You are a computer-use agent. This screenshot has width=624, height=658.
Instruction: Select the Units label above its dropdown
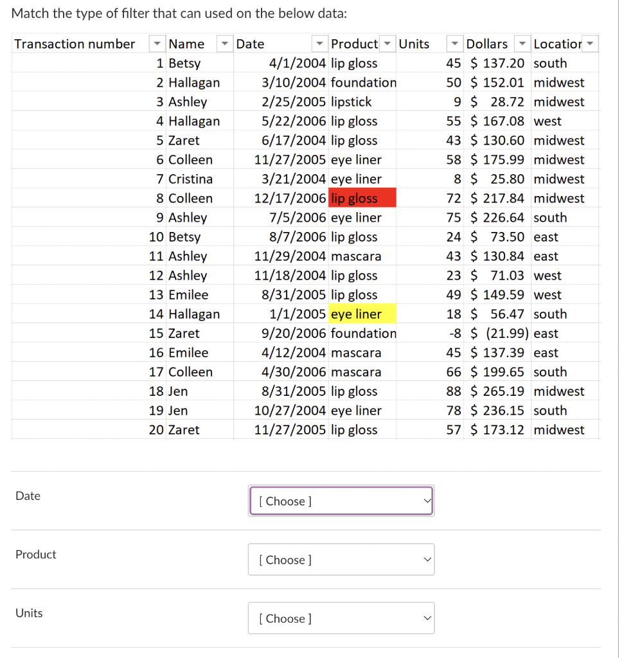click(29, 612)
